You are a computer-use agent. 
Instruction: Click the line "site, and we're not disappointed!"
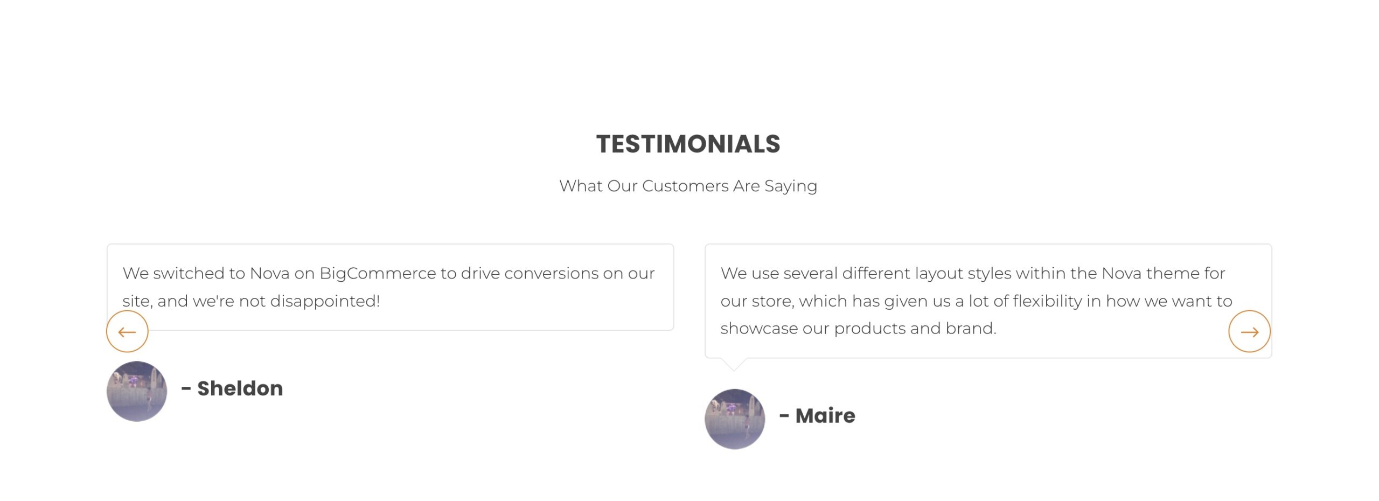click(x=251, y=301)
